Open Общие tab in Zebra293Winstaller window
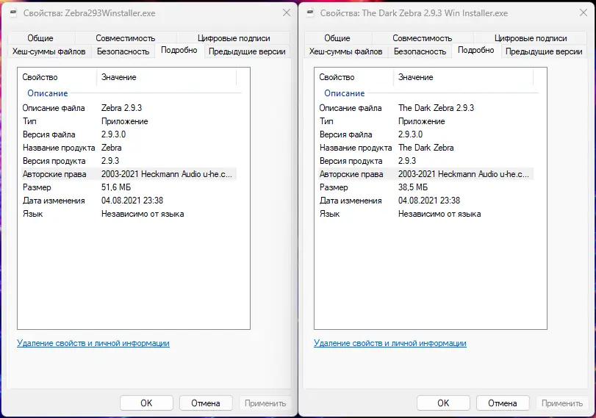This screenshot has height=418, width=596. coord(40,38)
